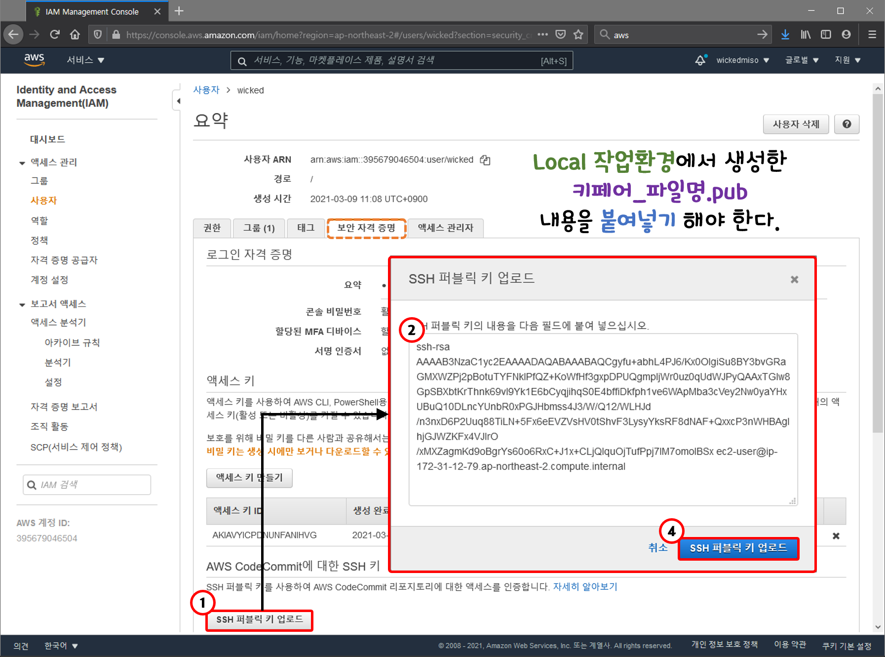
Task: Click the IAM 검색 sidebar field
Action: click(x=87, y=485)
